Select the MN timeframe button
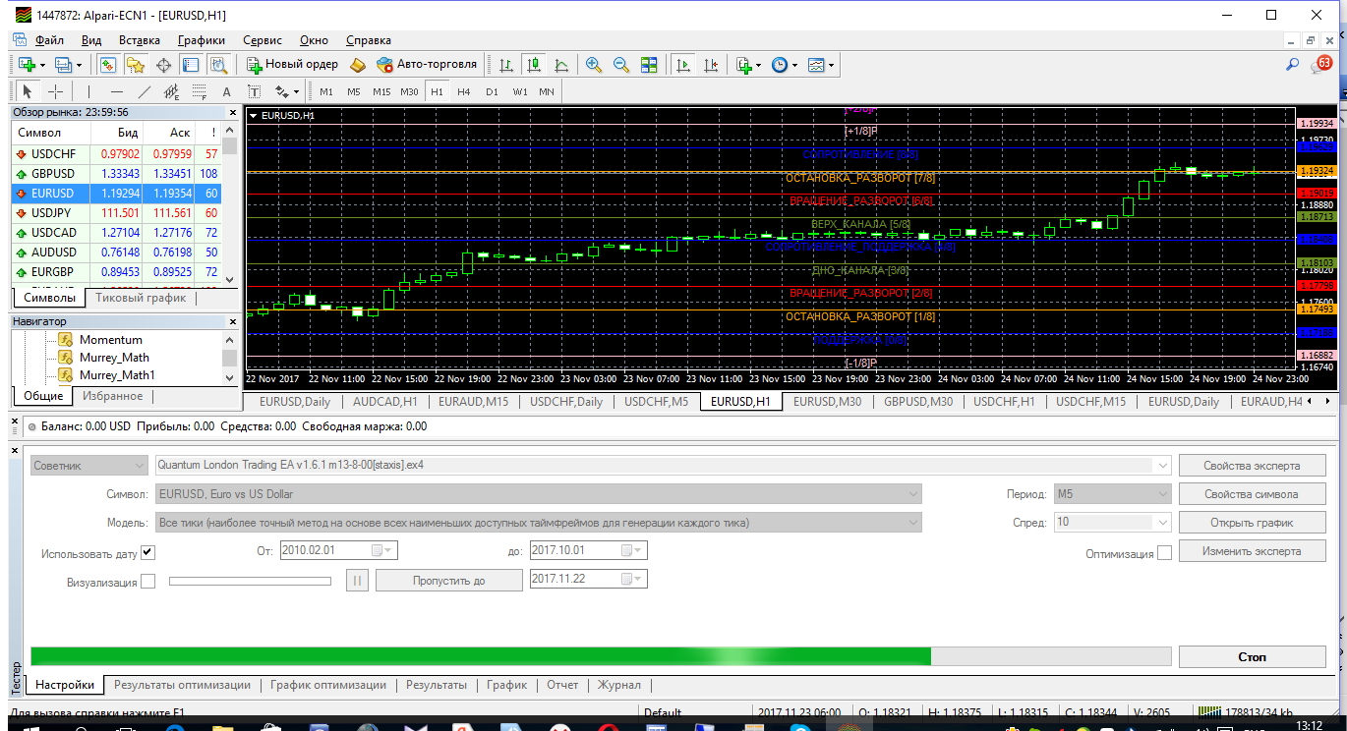 tap(547, 91)
